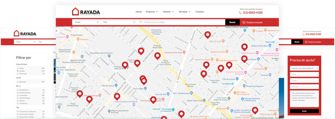335x119 pixels.
Task: Check the Campo Belo neighborhood filter
Action: click(18, 96)
